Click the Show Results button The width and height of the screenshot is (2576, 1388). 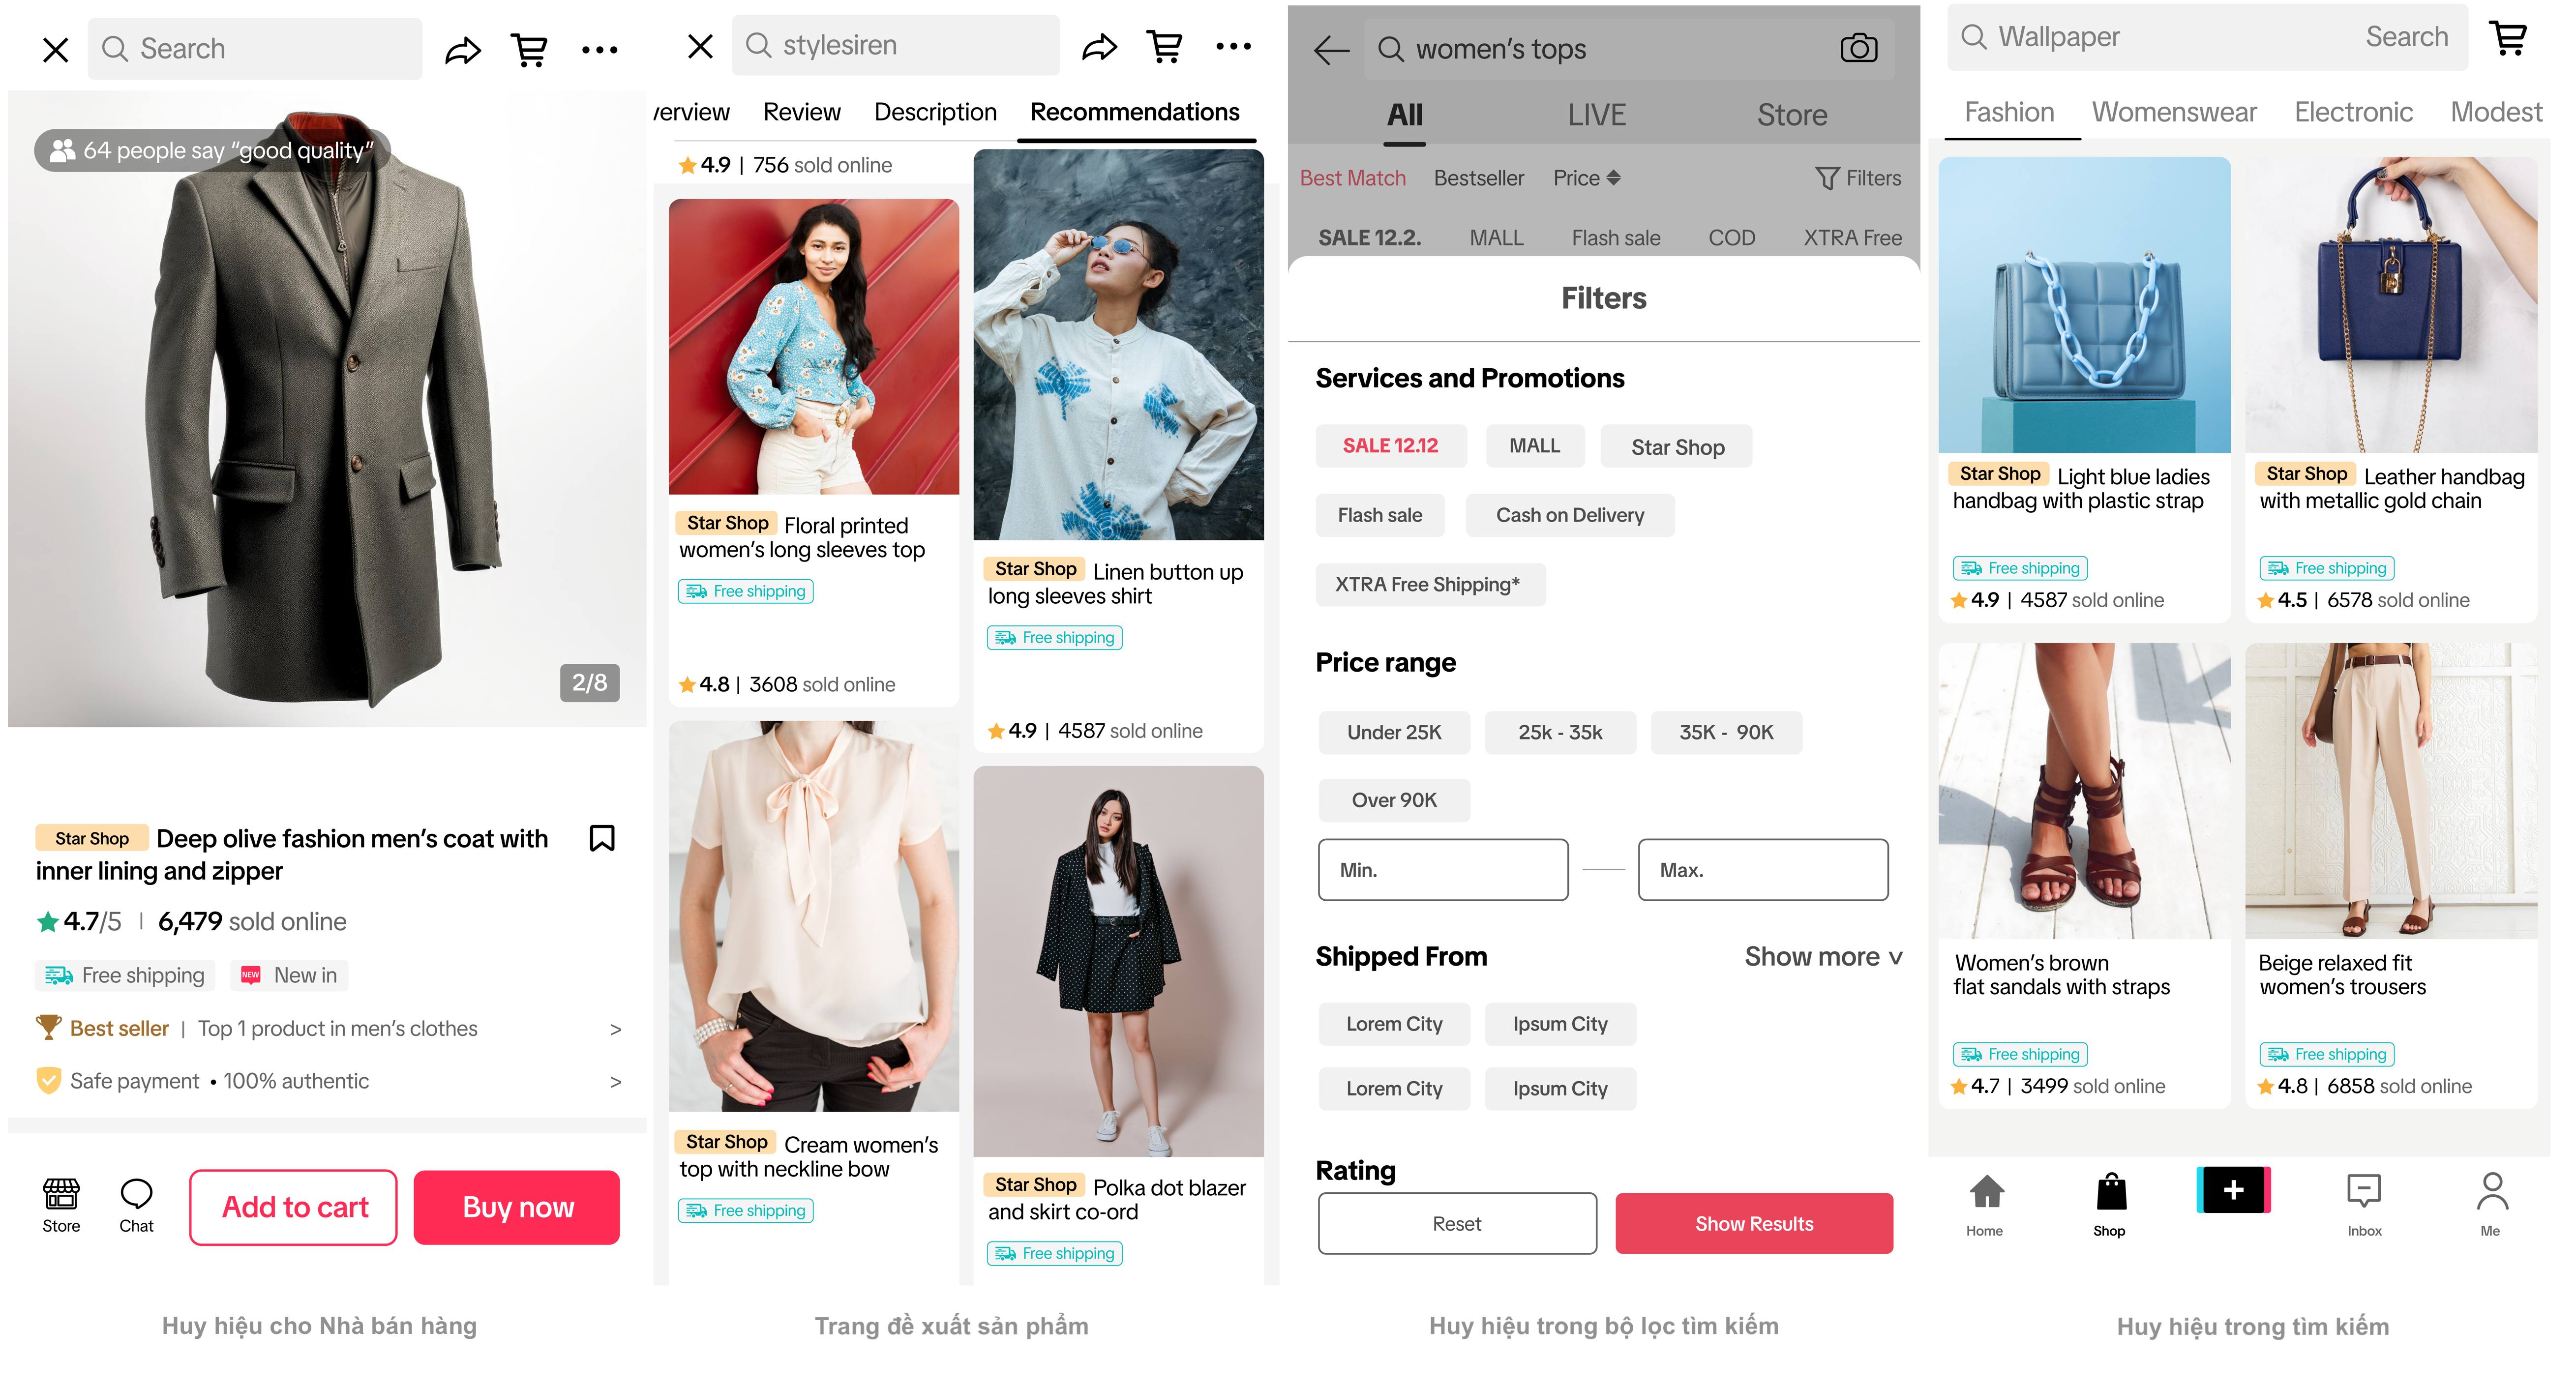[x=1754, y=1223]
